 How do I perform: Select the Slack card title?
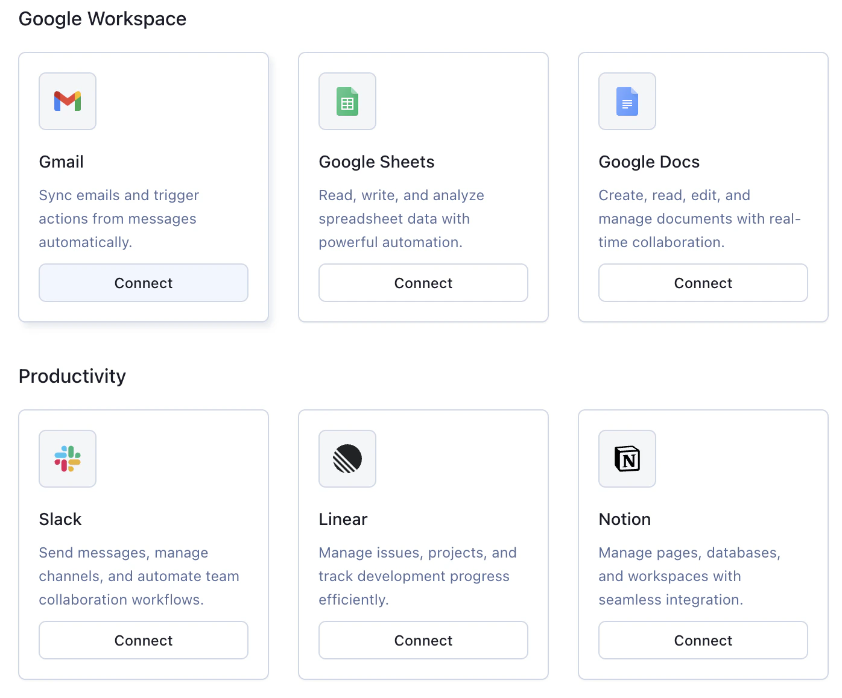[x=60, y=519]
